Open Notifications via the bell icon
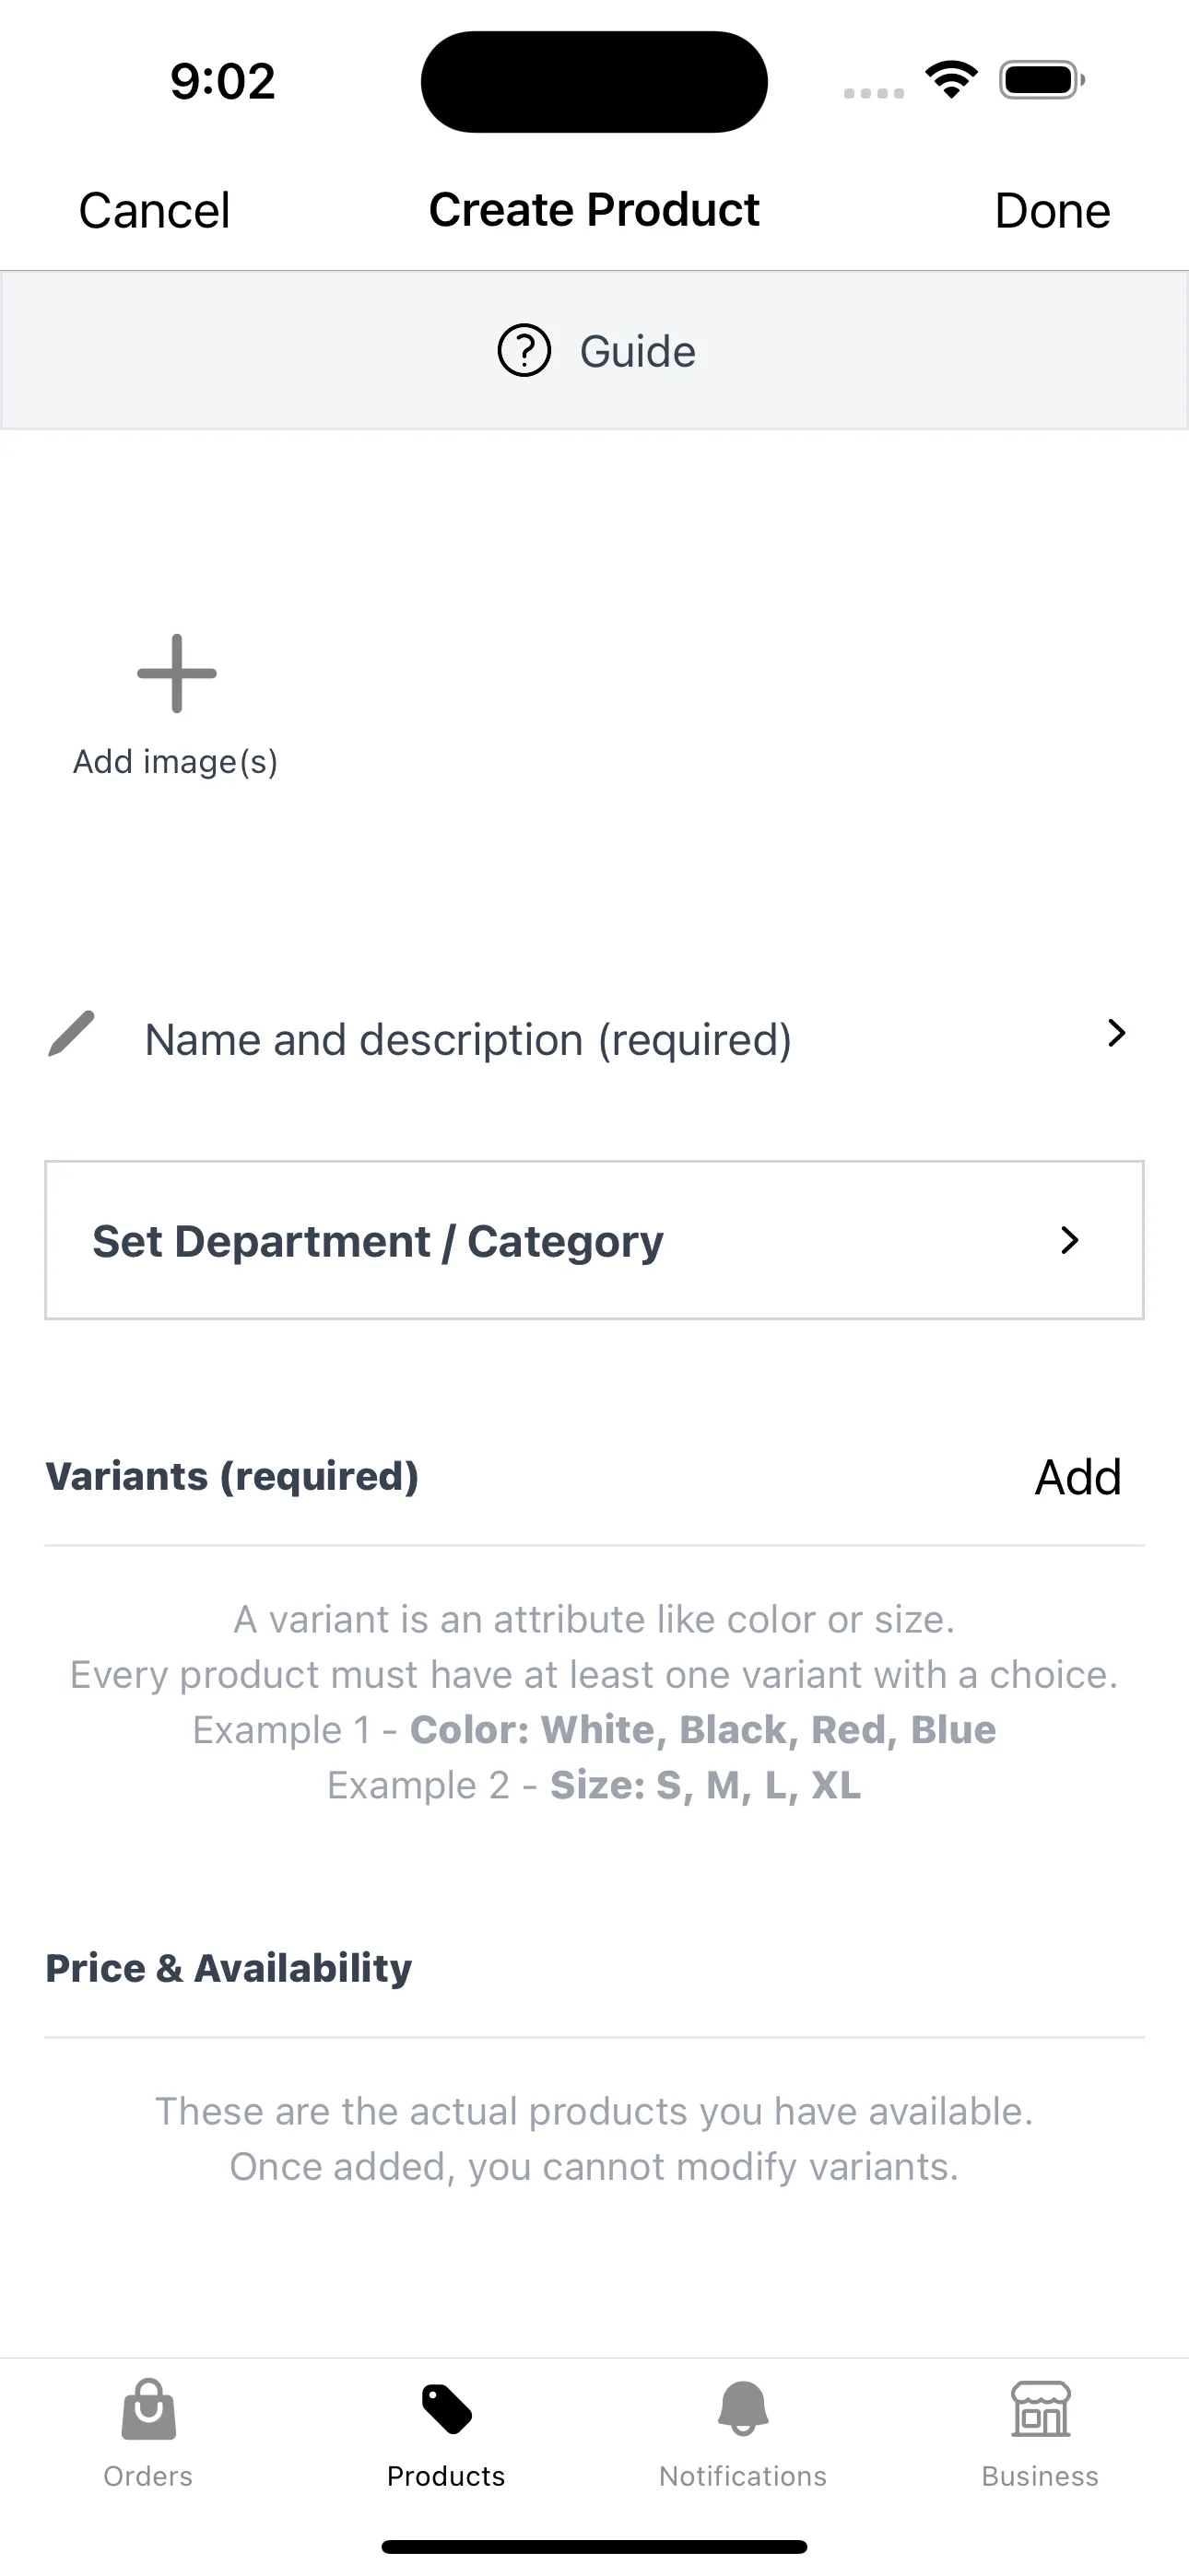1189x2576 pixels. [742, 2409]
